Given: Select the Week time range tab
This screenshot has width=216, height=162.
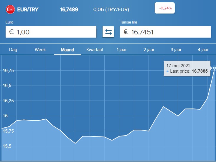Looking at the screenshot, I should (x=40, y=50).
